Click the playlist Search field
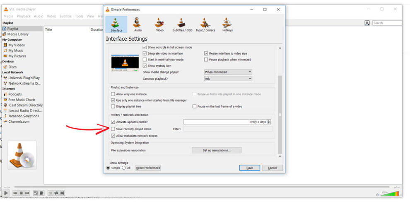Image resolution: width=410 pixels, height=202 pixels. (x=387, y=23)
